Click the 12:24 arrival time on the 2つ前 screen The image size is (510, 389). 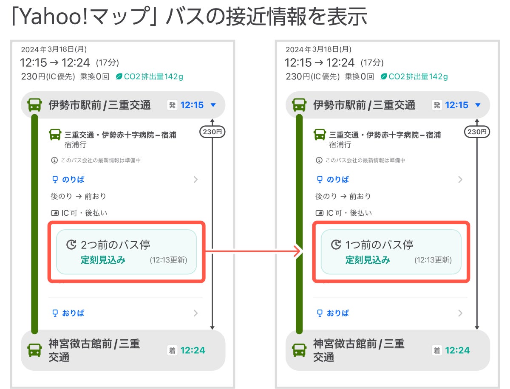[193, 350]
